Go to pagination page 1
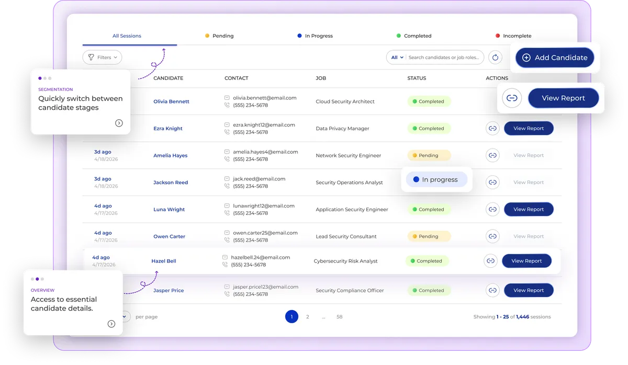628x365 pixels. tap(291, 316)
